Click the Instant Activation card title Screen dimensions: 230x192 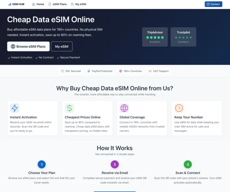23,117
